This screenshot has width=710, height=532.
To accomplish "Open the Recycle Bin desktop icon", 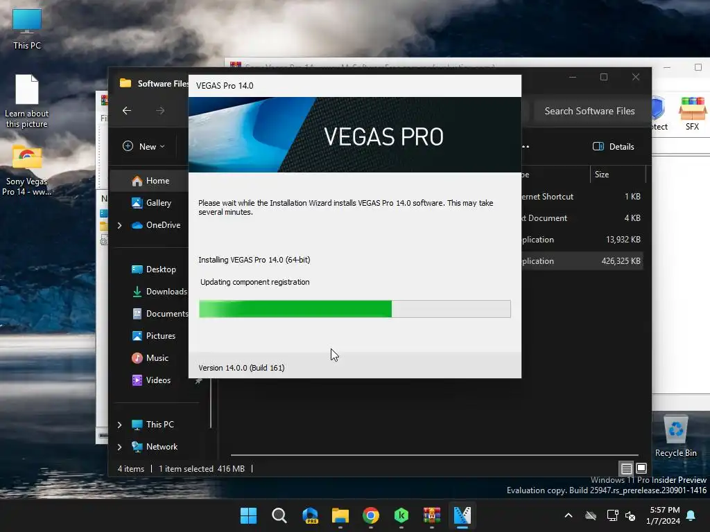I will point(675,436).
